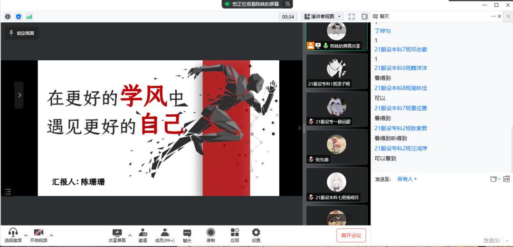Click sender name 21服设本科7班邓志豪 in chat
The width and height of the screenshot is (513, 247).
(x=401, y=49)
